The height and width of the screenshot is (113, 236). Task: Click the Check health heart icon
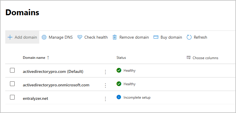point(80,37)
